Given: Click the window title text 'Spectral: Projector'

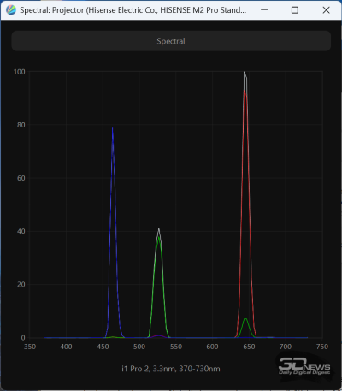Looking at the screenshot, I should 52,10.
